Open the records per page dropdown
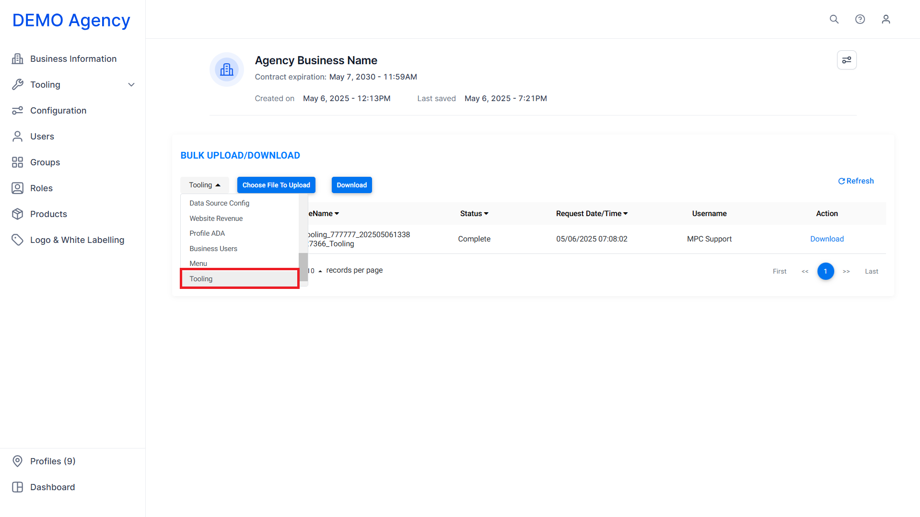920x517 pixels. point(315,271)
